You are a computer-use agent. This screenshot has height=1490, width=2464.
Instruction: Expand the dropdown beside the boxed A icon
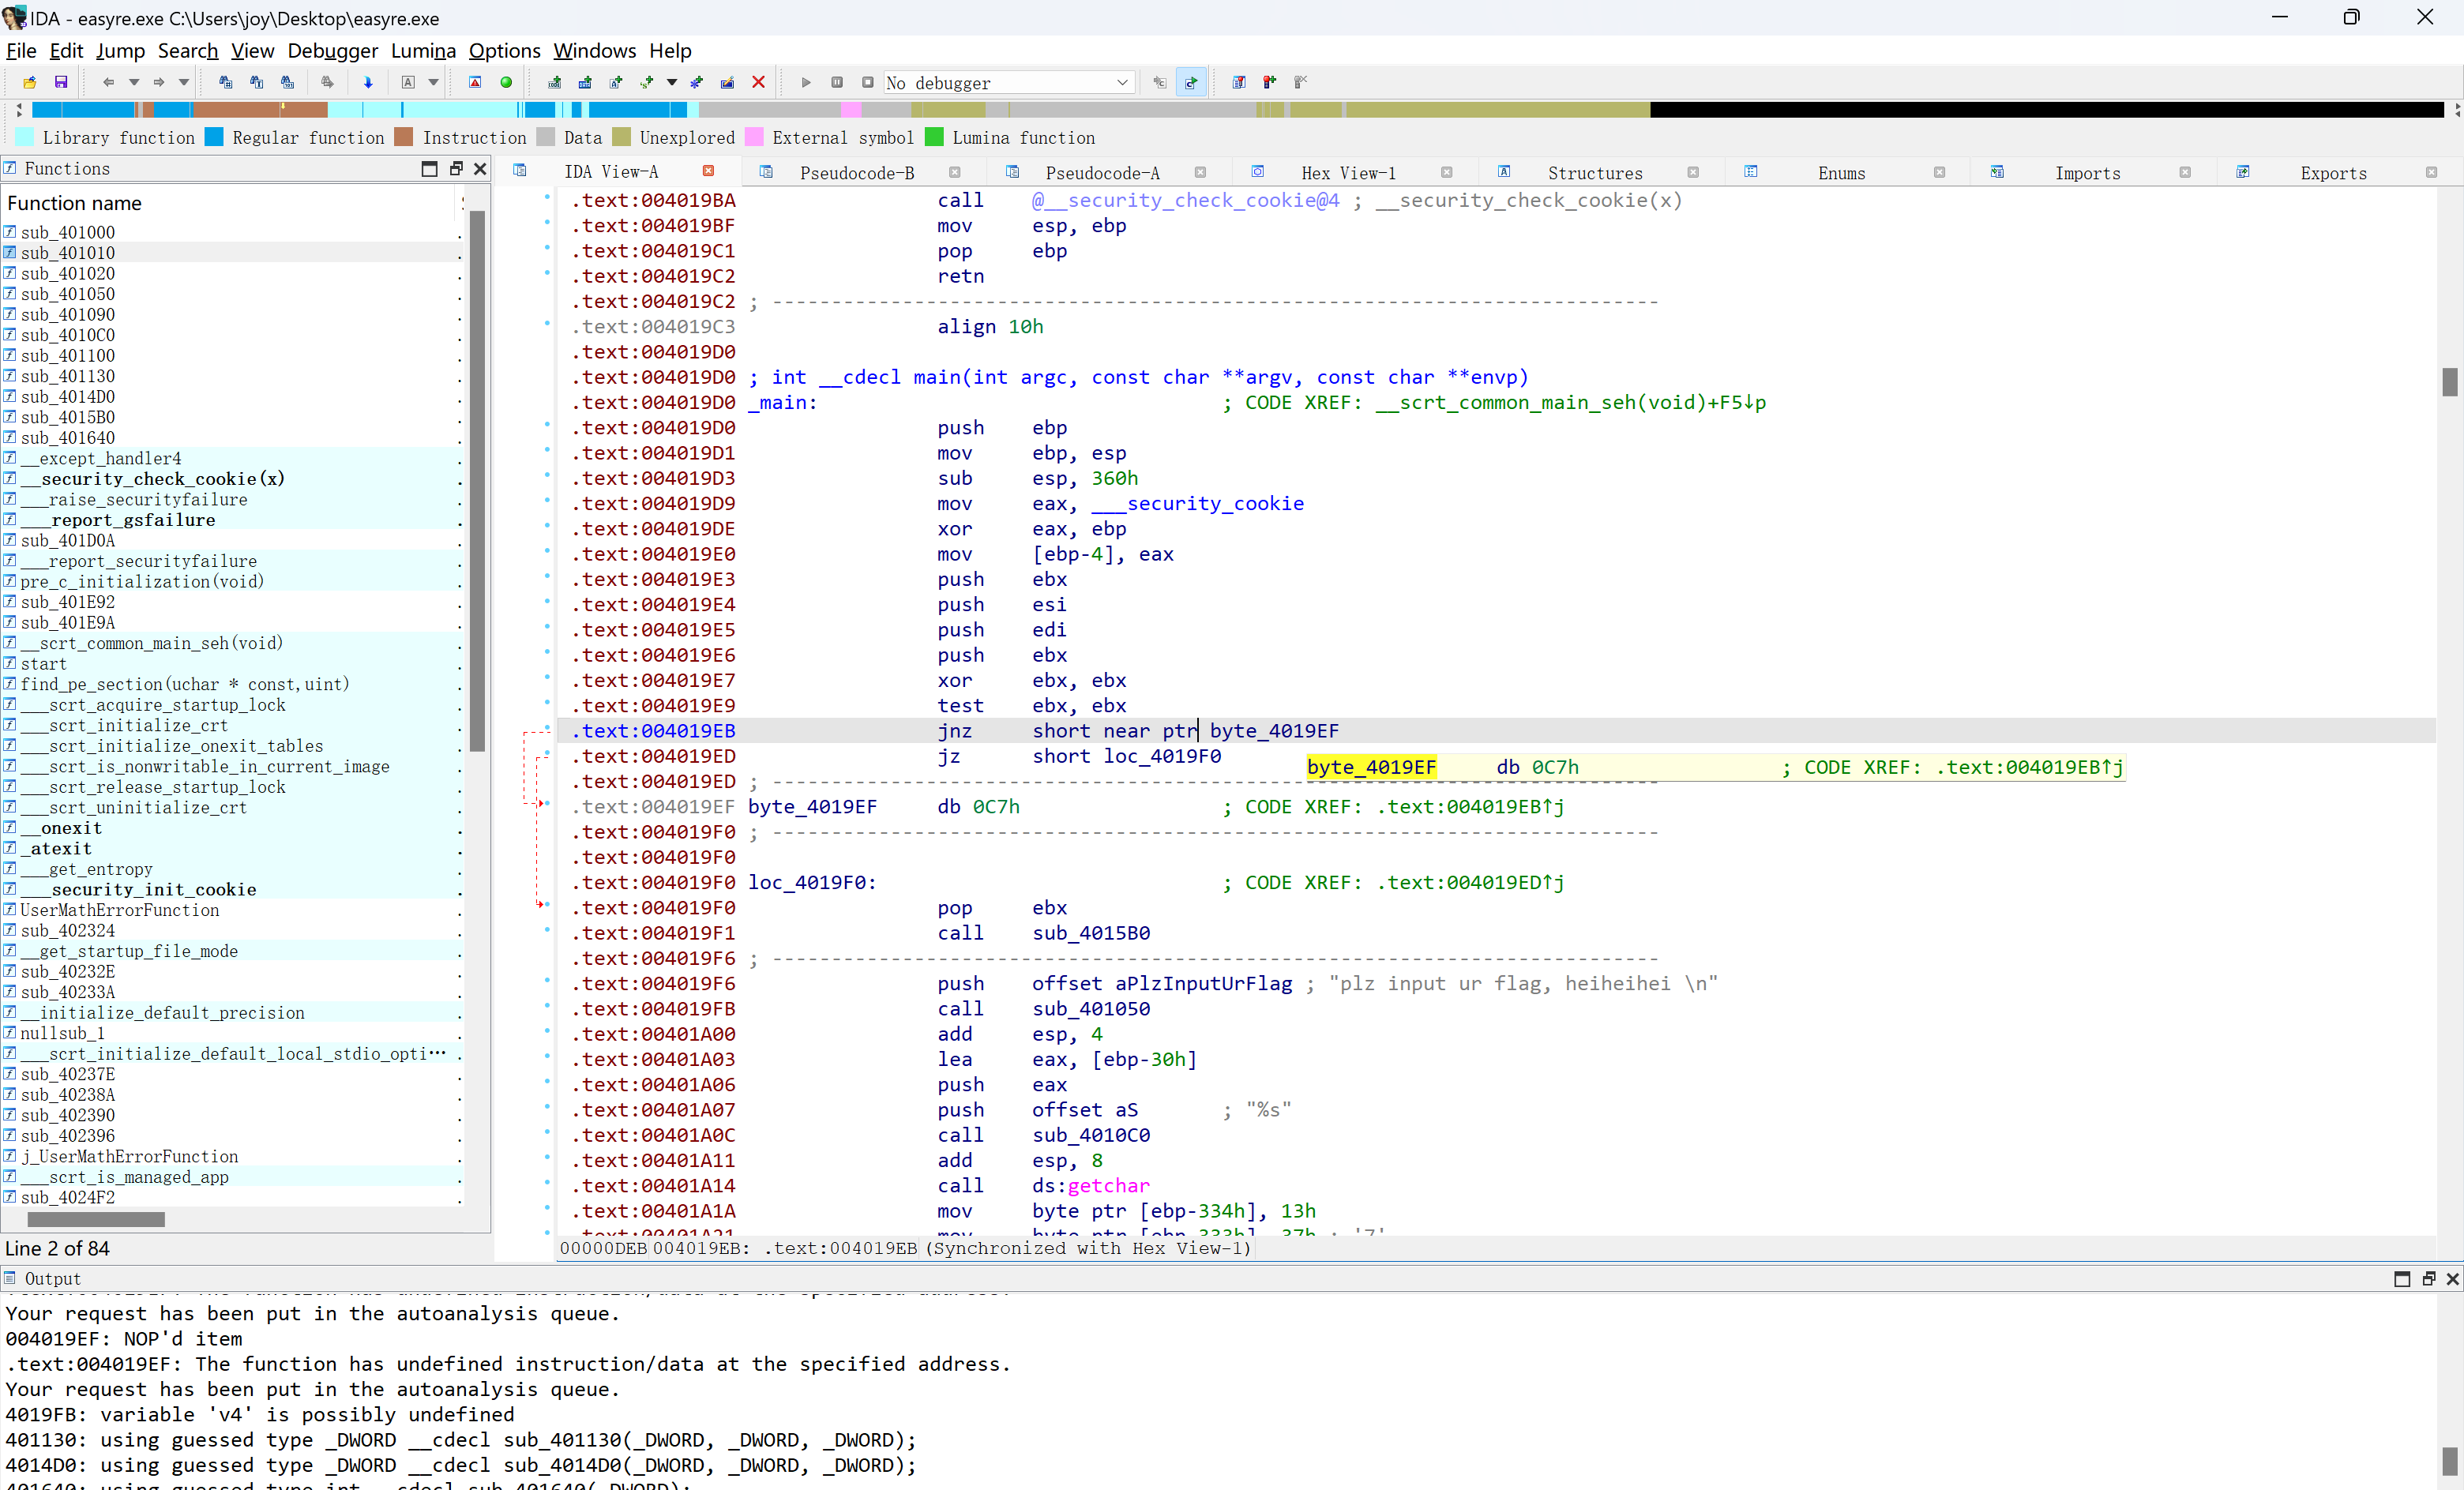point(433,83)
